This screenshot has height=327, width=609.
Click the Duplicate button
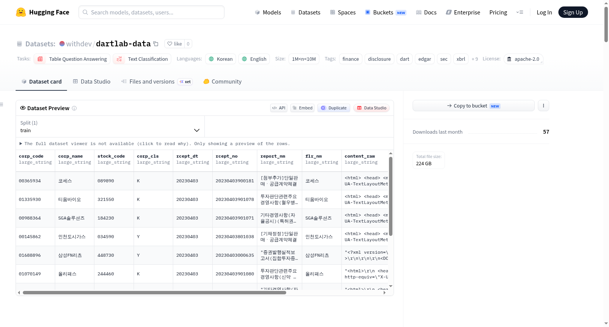[334, 108]
